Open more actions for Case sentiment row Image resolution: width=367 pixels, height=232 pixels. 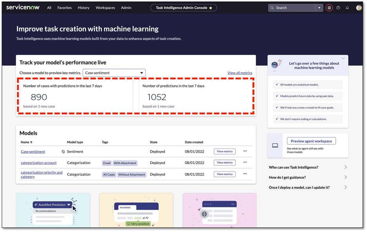tap(245, 151)
